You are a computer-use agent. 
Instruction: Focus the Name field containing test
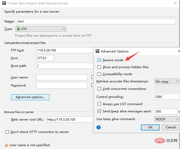[x=96, y=21]
